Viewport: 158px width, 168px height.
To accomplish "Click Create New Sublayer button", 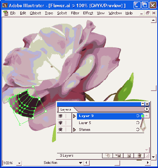I will [x=118, y=156].
